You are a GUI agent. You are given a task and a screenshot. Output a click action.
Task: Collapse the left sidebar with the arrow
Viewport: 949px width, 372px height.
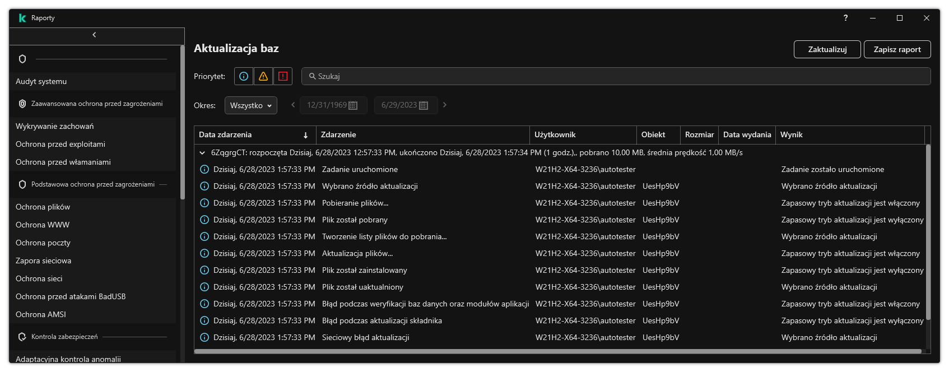(x=94, y=35)
